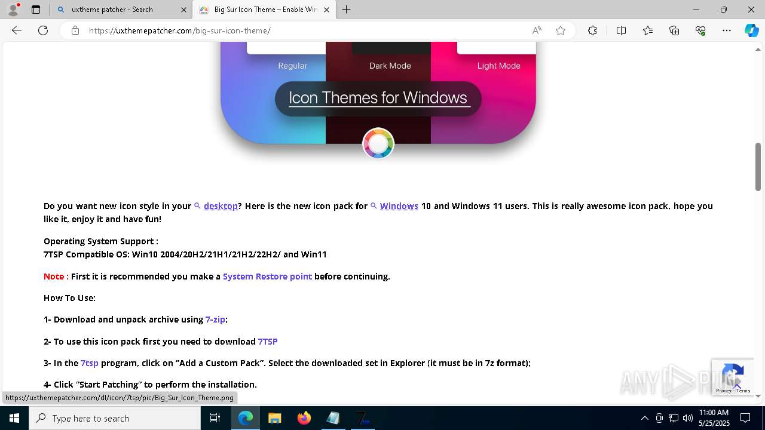Launch Firefox from the taskbar

[x=304, y=418]
